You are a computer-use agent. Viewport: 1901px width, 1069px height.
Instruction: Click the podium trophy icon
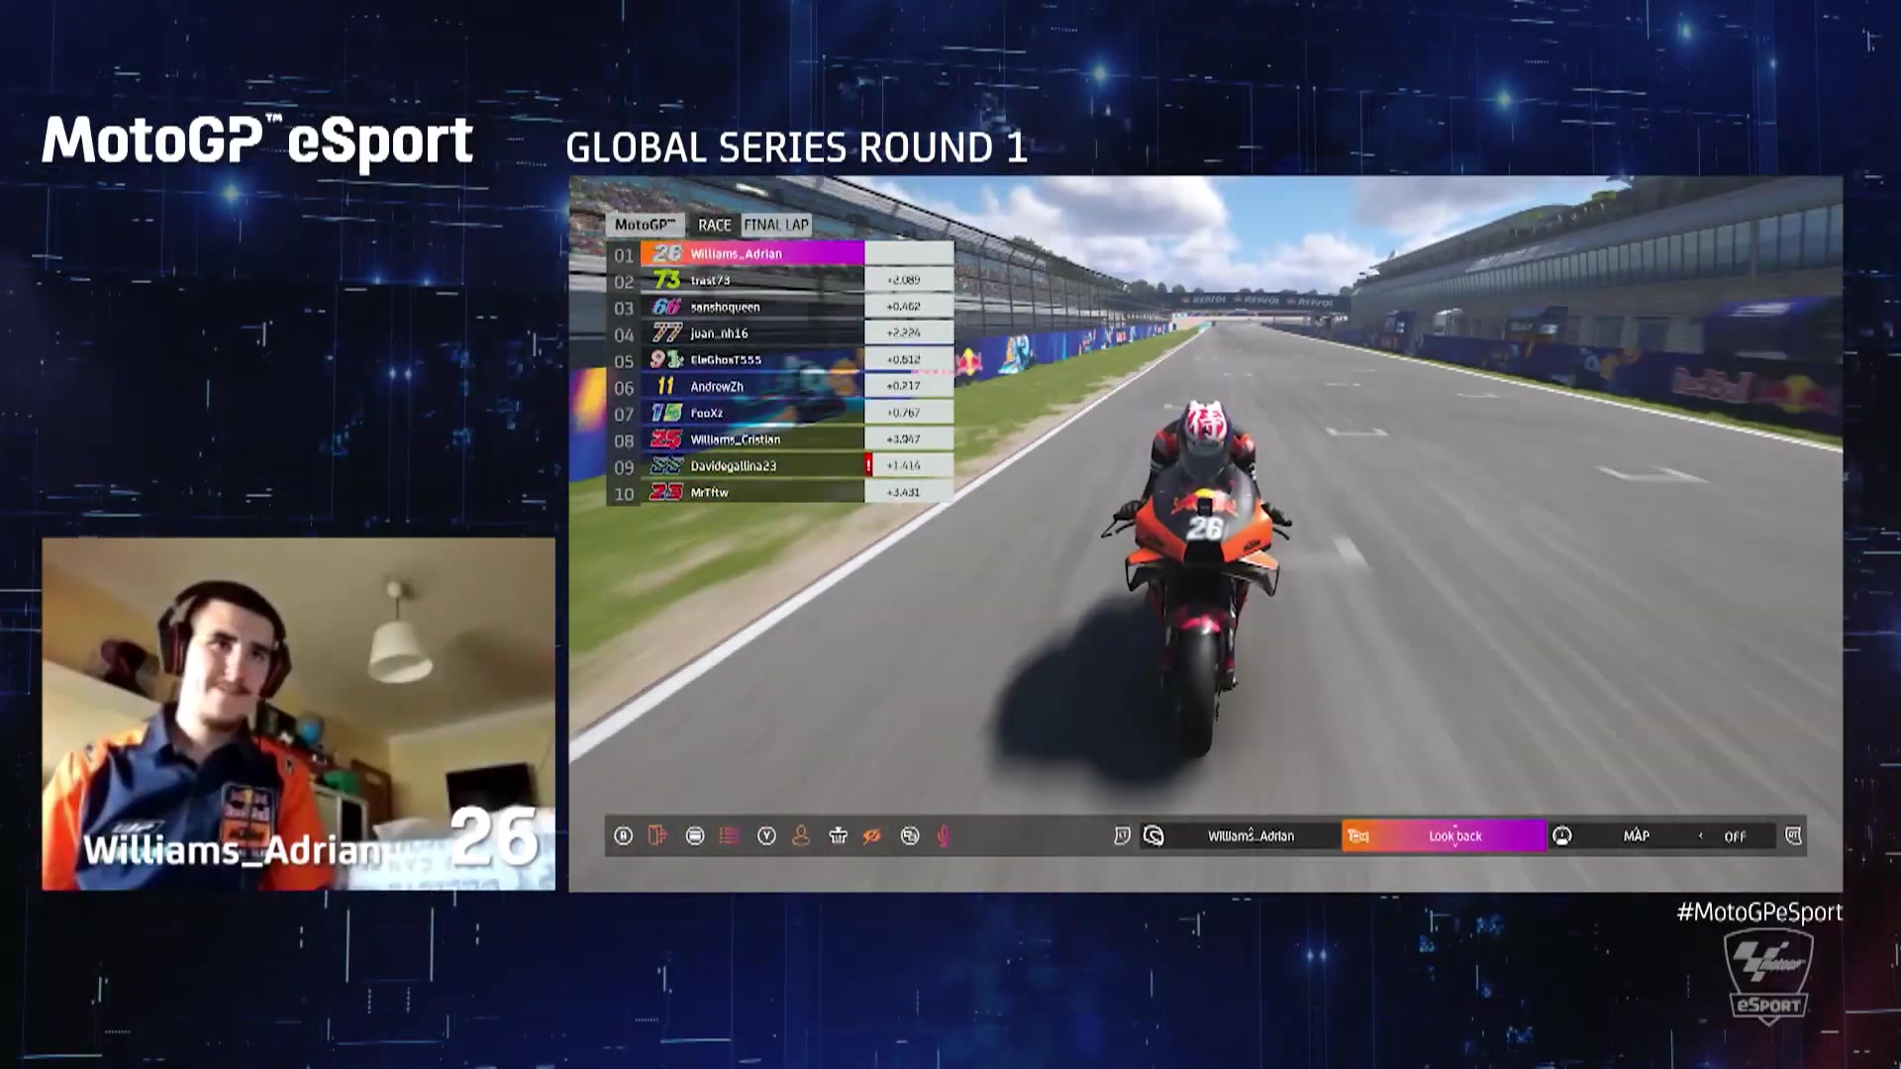[838, 836]
